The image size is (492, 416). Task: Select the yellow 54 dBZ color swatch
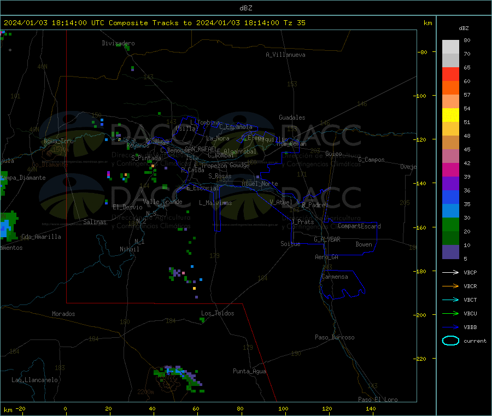(x=450, y=115)
